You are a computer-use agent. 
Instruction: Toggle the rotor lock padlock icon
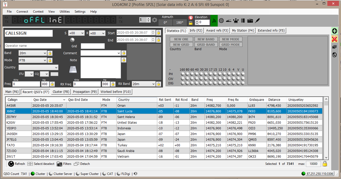191,23
